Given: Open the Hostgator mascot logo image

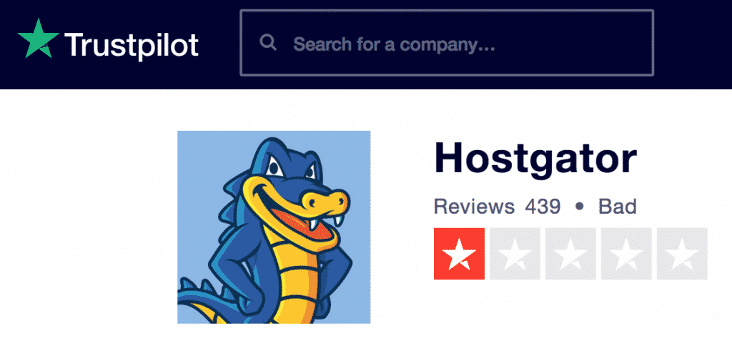Looking at the screenshot, I should pyautogui.click(x=274, y=227).
